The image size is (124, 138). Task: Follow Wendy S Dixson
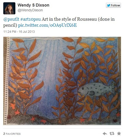113,5
